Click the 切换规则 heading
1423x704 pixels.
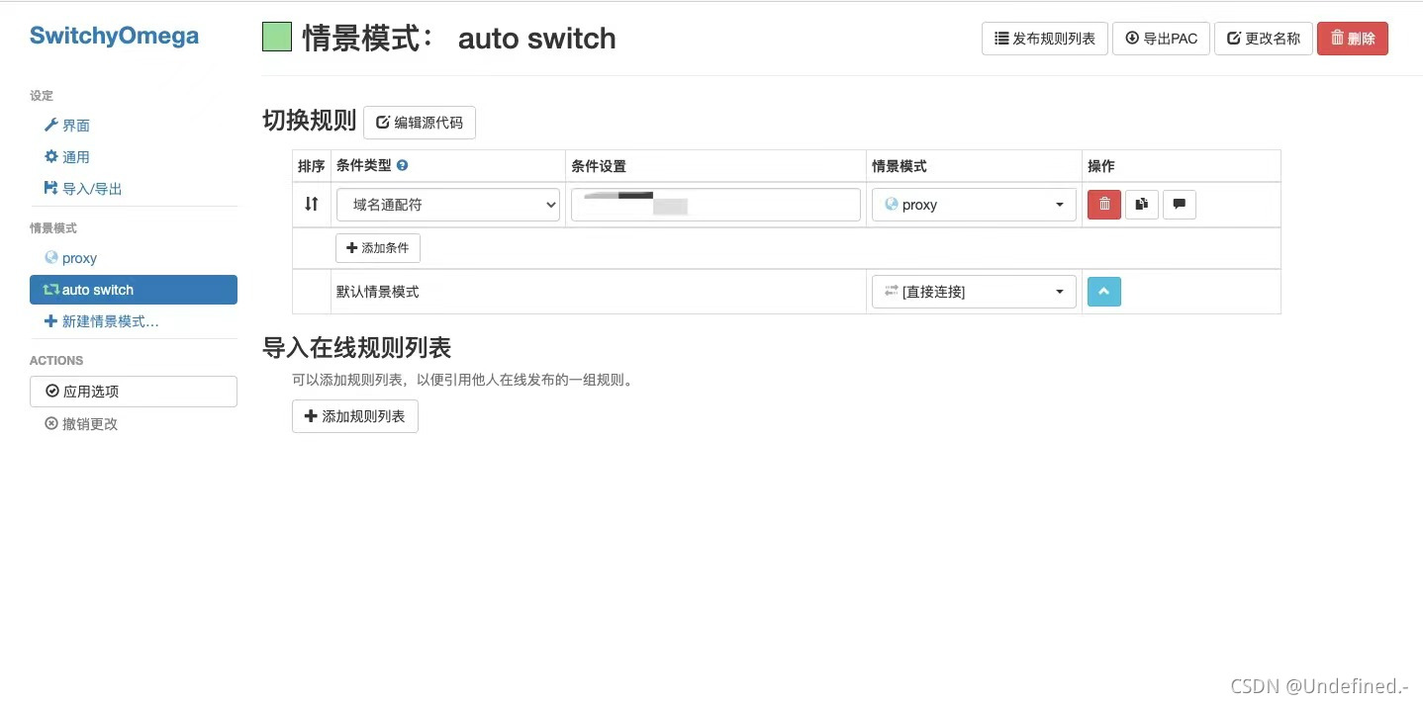coord(309,122)
